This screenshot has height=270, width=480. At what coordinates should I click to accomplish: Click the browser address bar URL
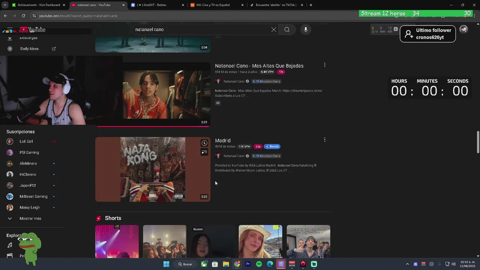(78, 16)
